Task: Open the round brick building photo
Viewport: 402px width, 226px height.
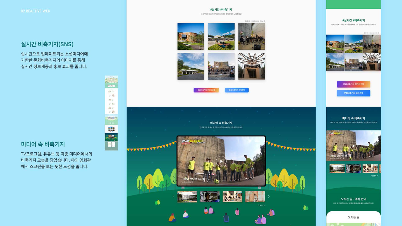Action: point(191,36)
